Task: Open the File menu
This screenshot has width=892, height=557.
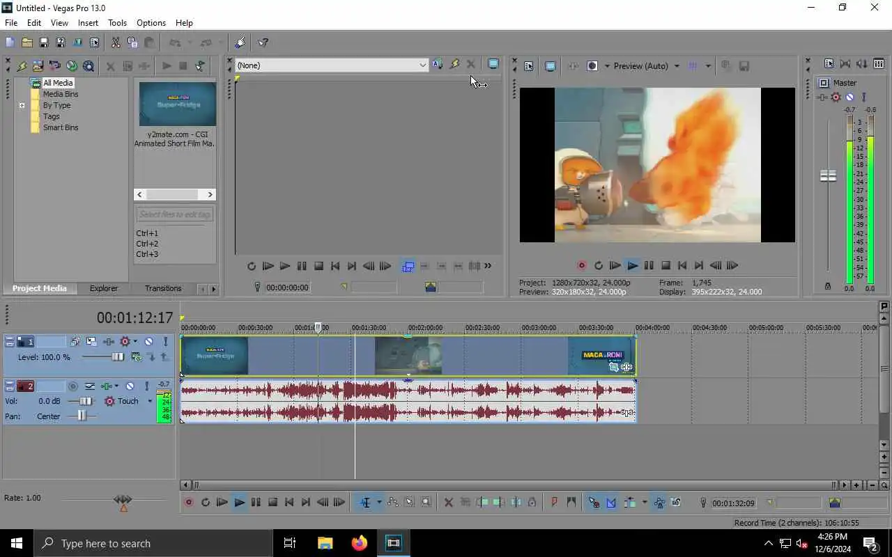Action: pyautogui.click(x=11, y=22)
